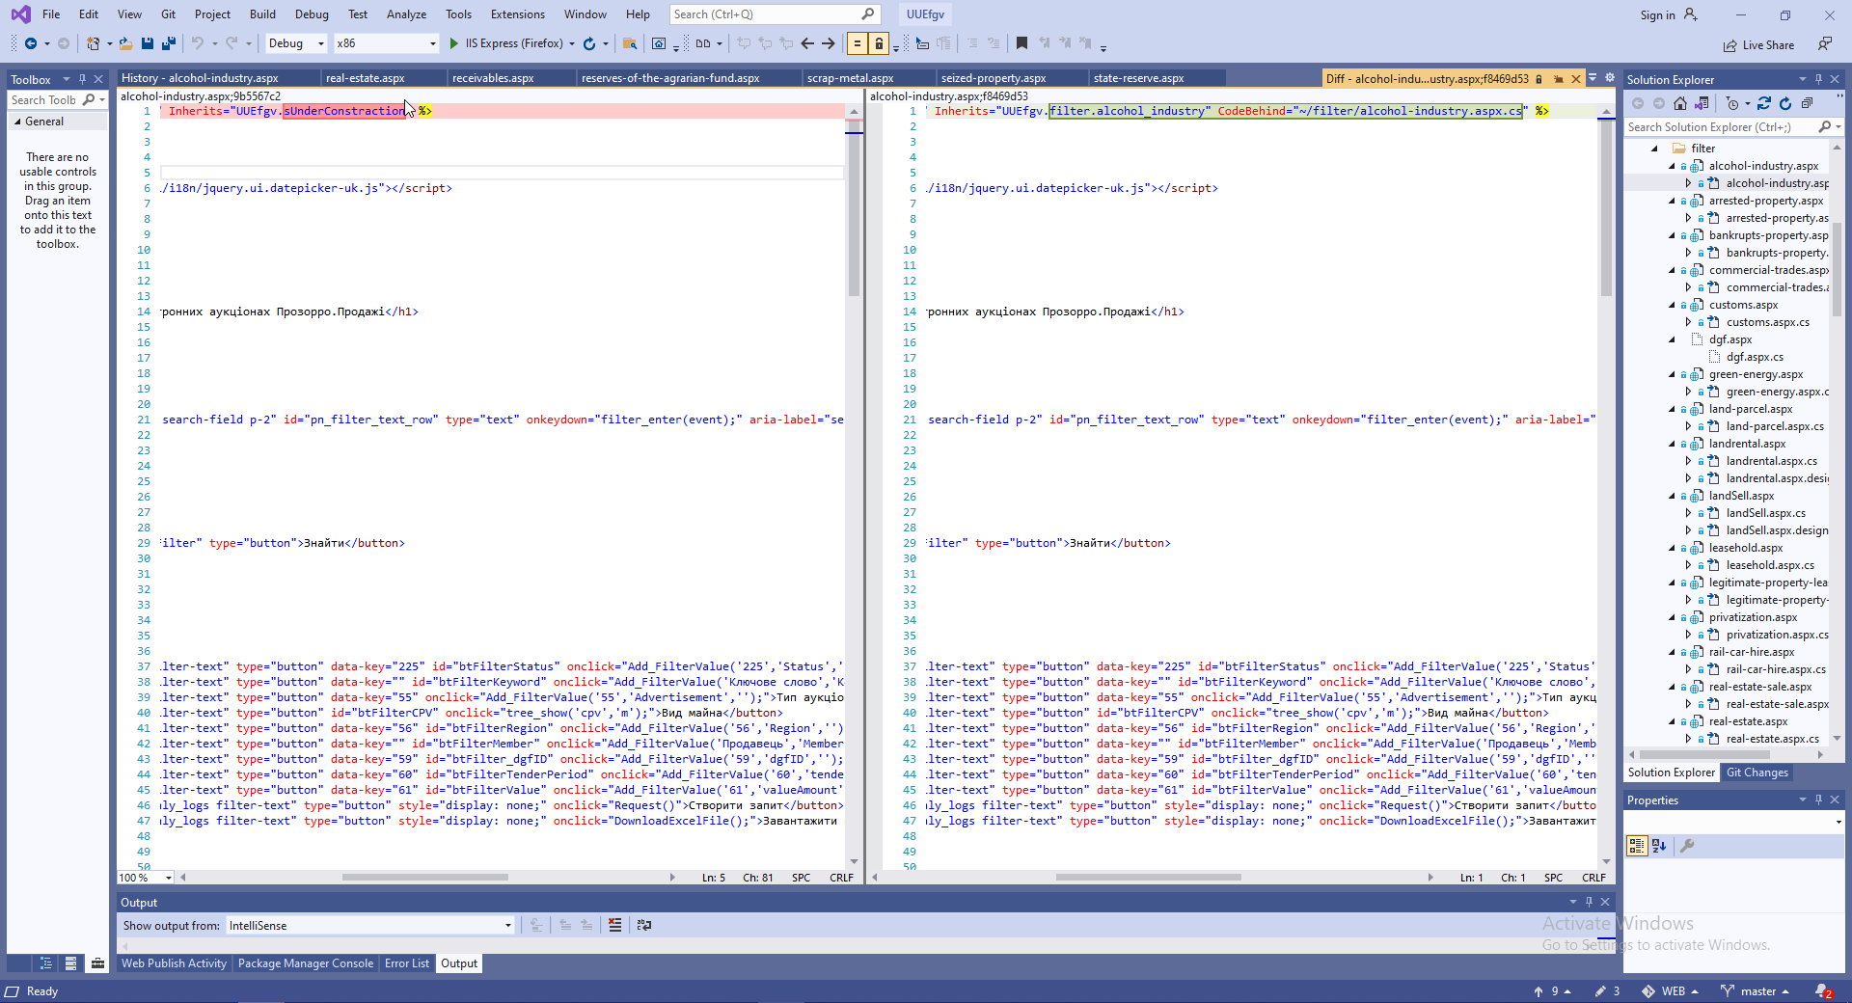Click the Find in Files icon

tap(630, 43)
